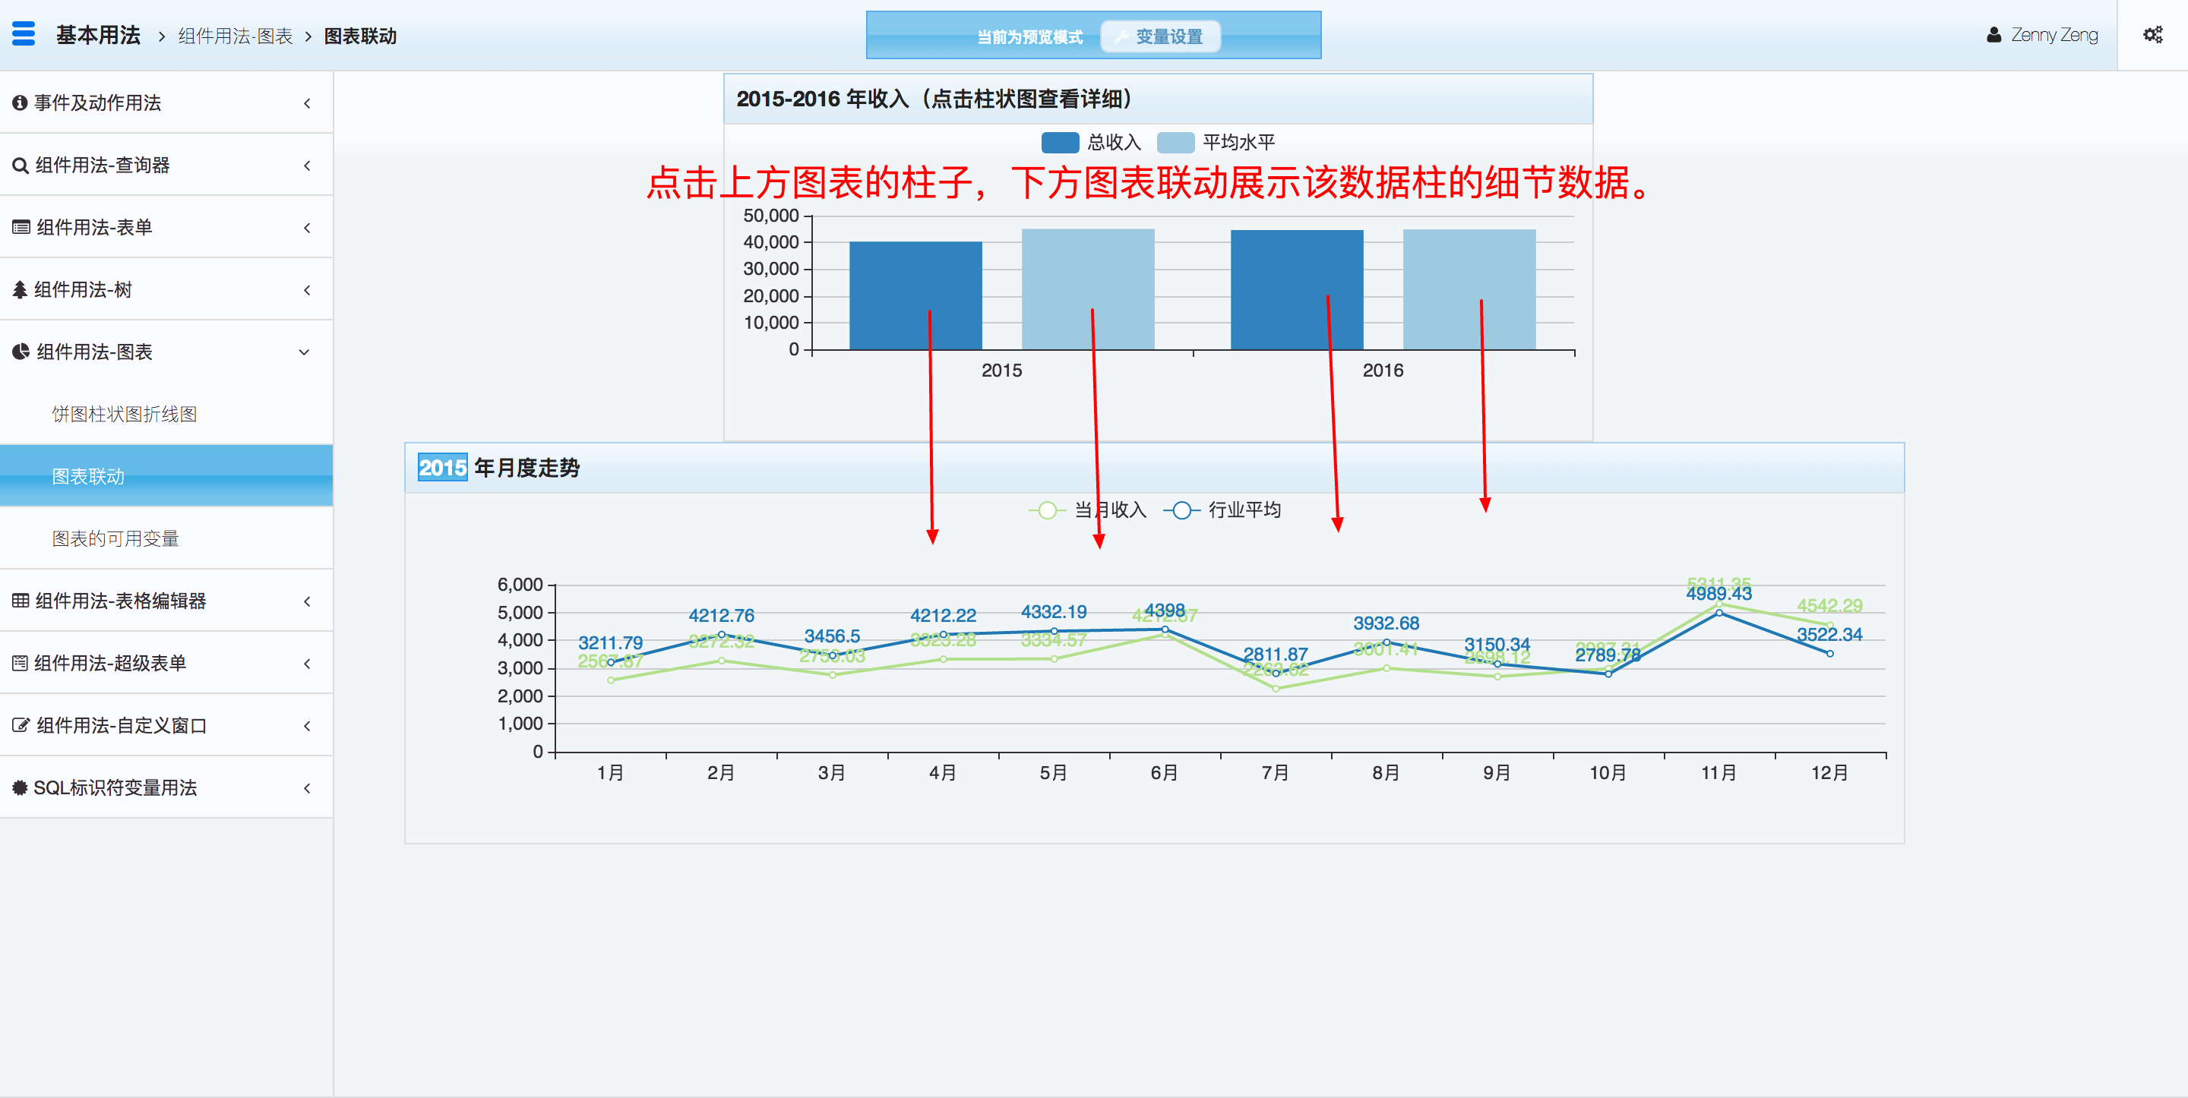Click the gear icon beside SQL标识符变量用法
Image resolution: width=2188 pixels, height=1098 pixels.
(x=20, y=788)
